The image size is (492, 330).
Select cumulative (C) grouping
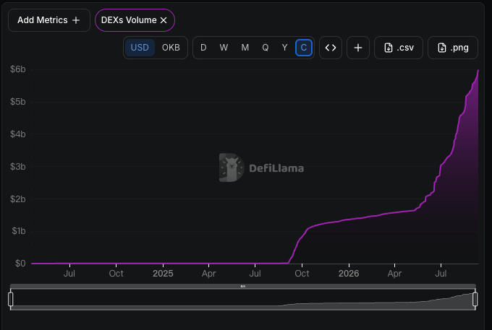pos(304,48)
